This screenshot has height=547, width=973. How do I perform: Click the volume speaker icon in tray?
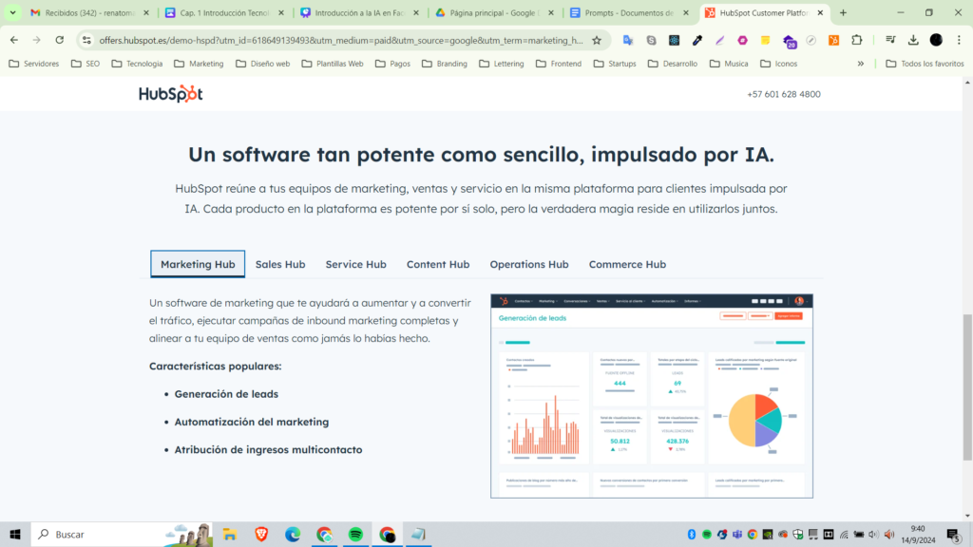click(x=889, y=534)
